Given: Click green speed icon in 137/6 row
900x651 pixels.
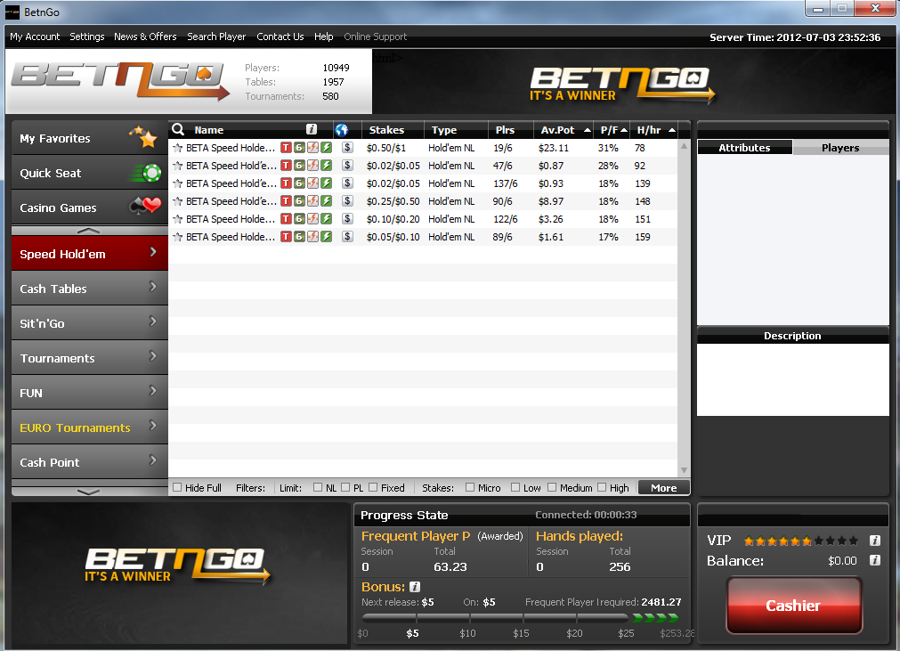Looking at the screenshot, I should (327, 183).
